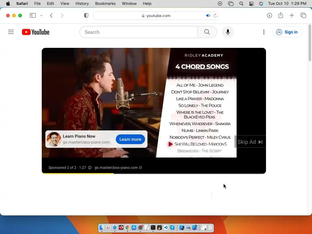
Task: Click the date and time in menu bar
Action: (x=287, y=3)
